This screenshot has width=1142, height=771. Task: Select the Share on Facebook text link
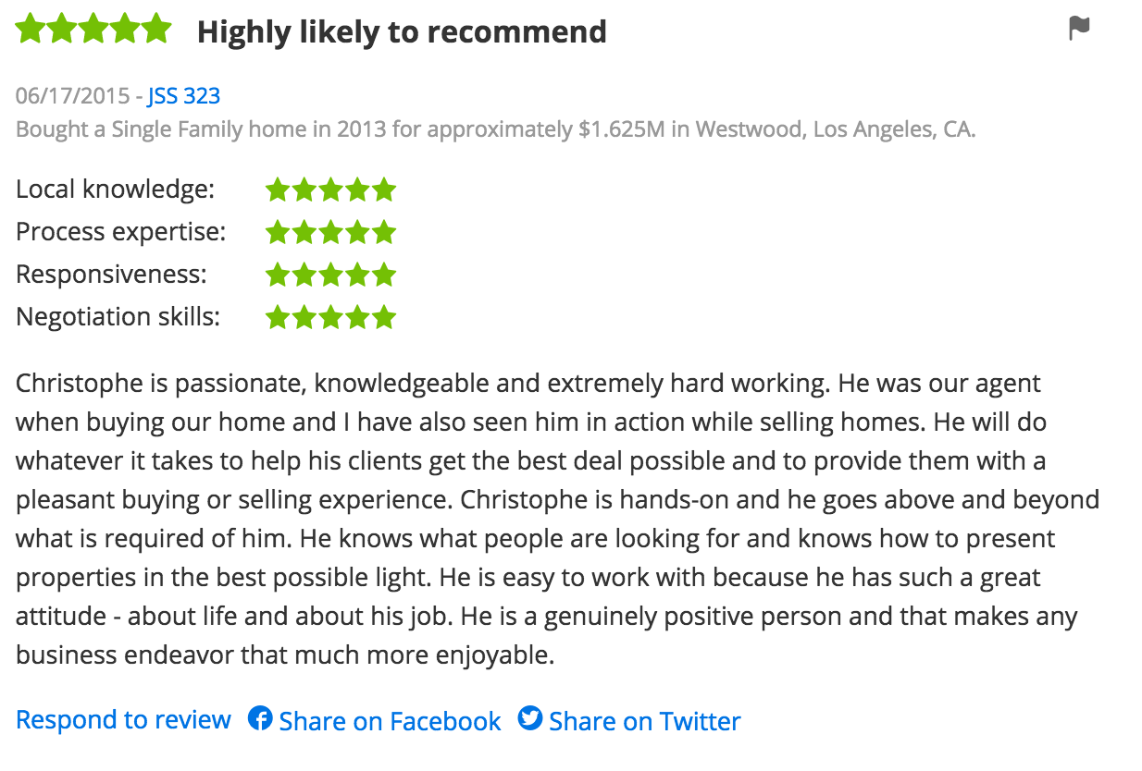390,721
